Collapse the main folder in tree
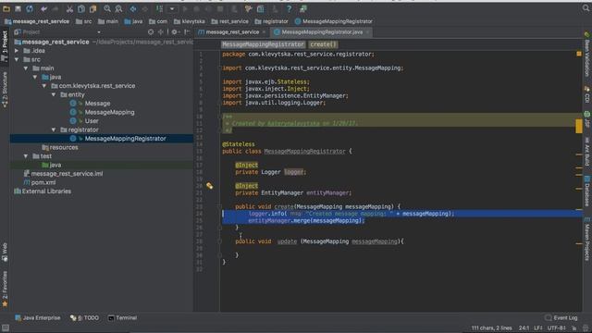592x333 pixels. pyautogui.click(x=26, y=68)
